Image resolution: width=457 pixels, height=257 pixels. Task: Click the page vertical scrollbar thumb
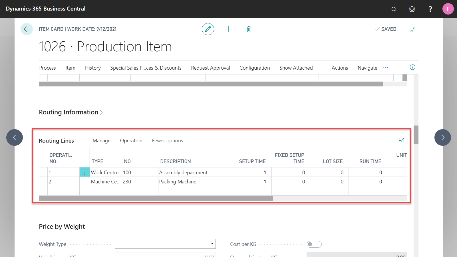coord(416,135)
